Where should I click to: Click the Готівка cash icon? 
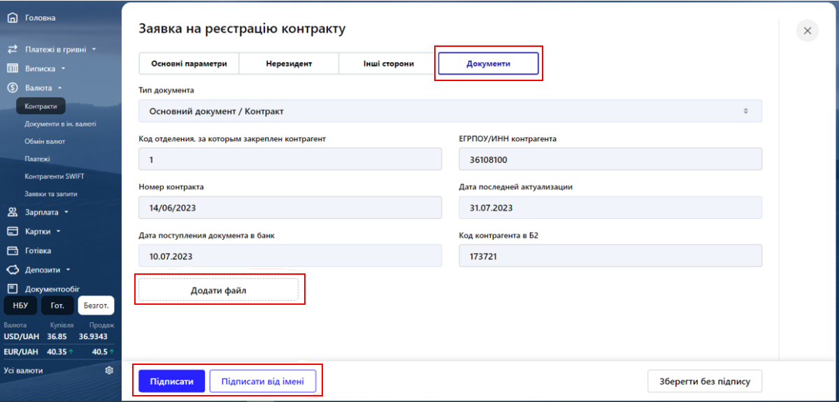tap(12, 250)
